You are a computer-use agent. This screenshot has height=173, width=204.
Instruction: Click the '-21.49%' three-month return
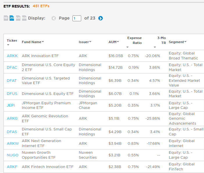153,167
